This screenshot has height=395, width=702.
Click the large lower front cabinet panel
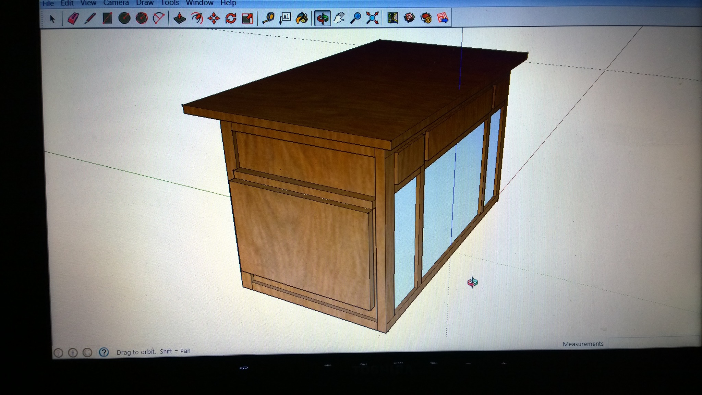tap(303, 245)
